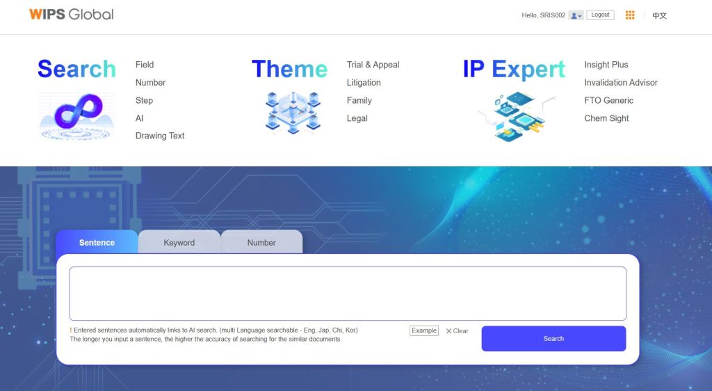Switch to the Keyword tab

pos(179,243)
